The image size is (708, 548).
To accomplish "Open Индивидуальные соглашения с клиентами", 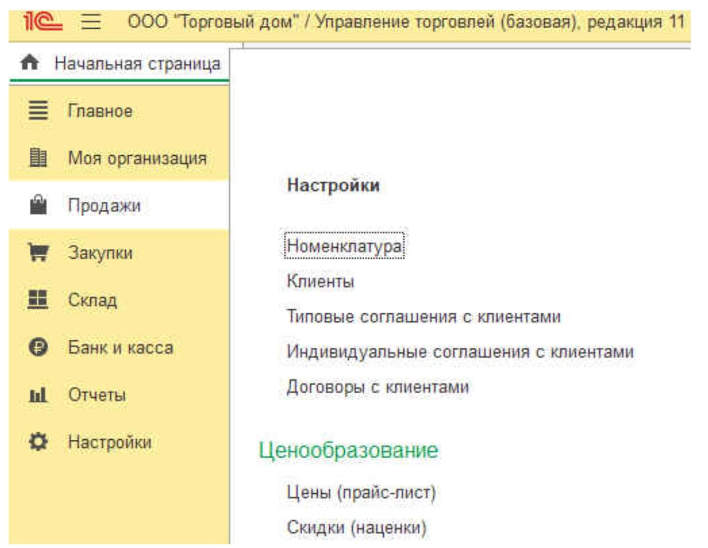I will coord(460,352).
